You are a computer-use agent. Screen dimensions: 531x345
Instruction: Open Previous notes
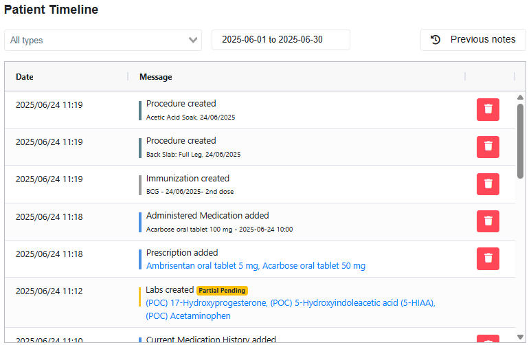tap(473, 40)
